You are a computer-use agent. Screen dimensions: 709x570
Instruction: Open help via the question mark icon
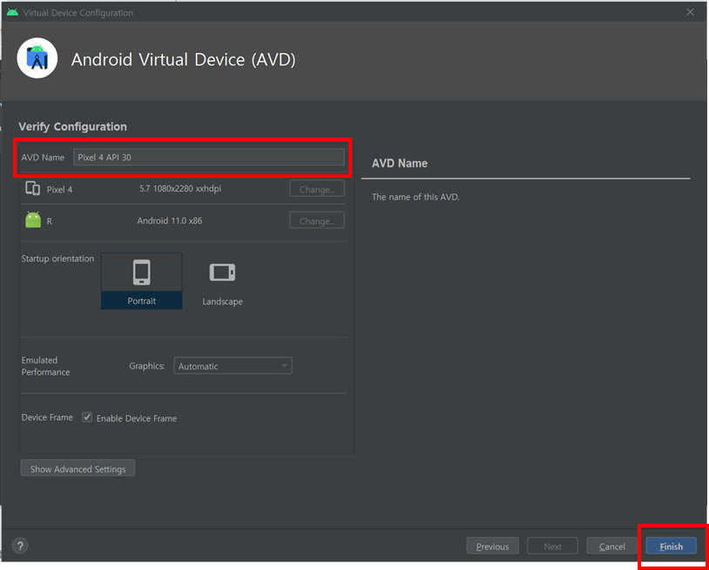click(20, 546)
